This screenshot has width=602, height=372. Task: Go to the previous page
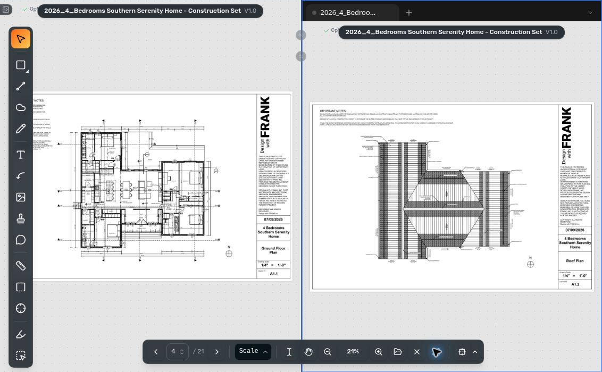156,352
